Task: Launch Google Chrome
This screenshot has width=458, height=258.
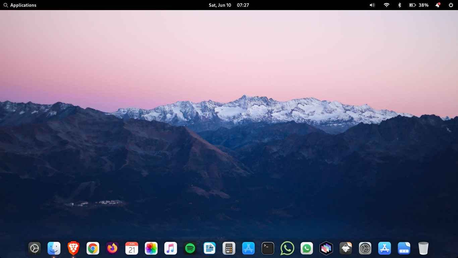Action: pos(93,248)
